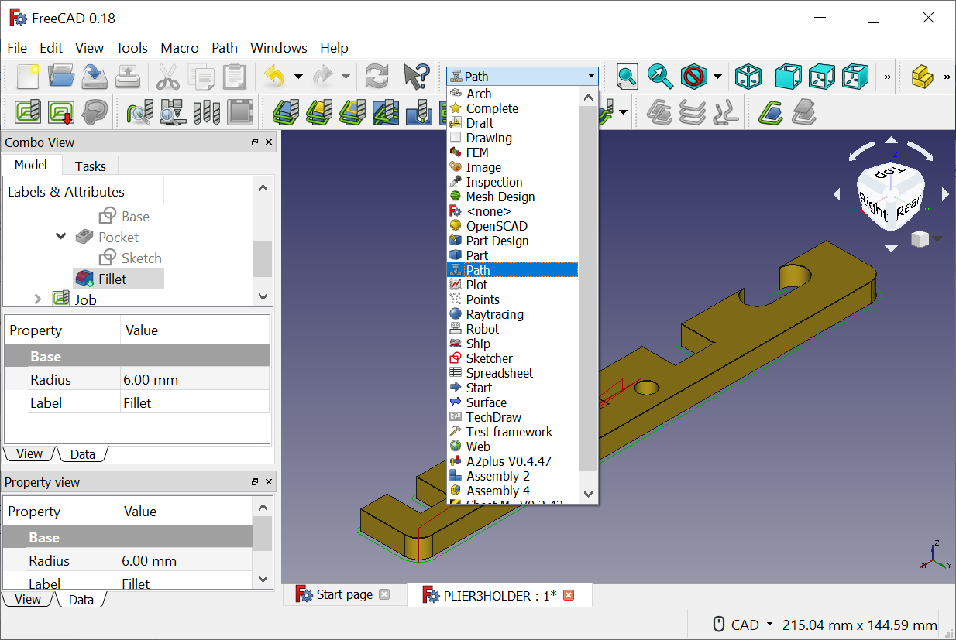The height and width of the screenshot is (640, 956).
Task: Click the Undo arrow icon
Action: (x=275, y=76)
